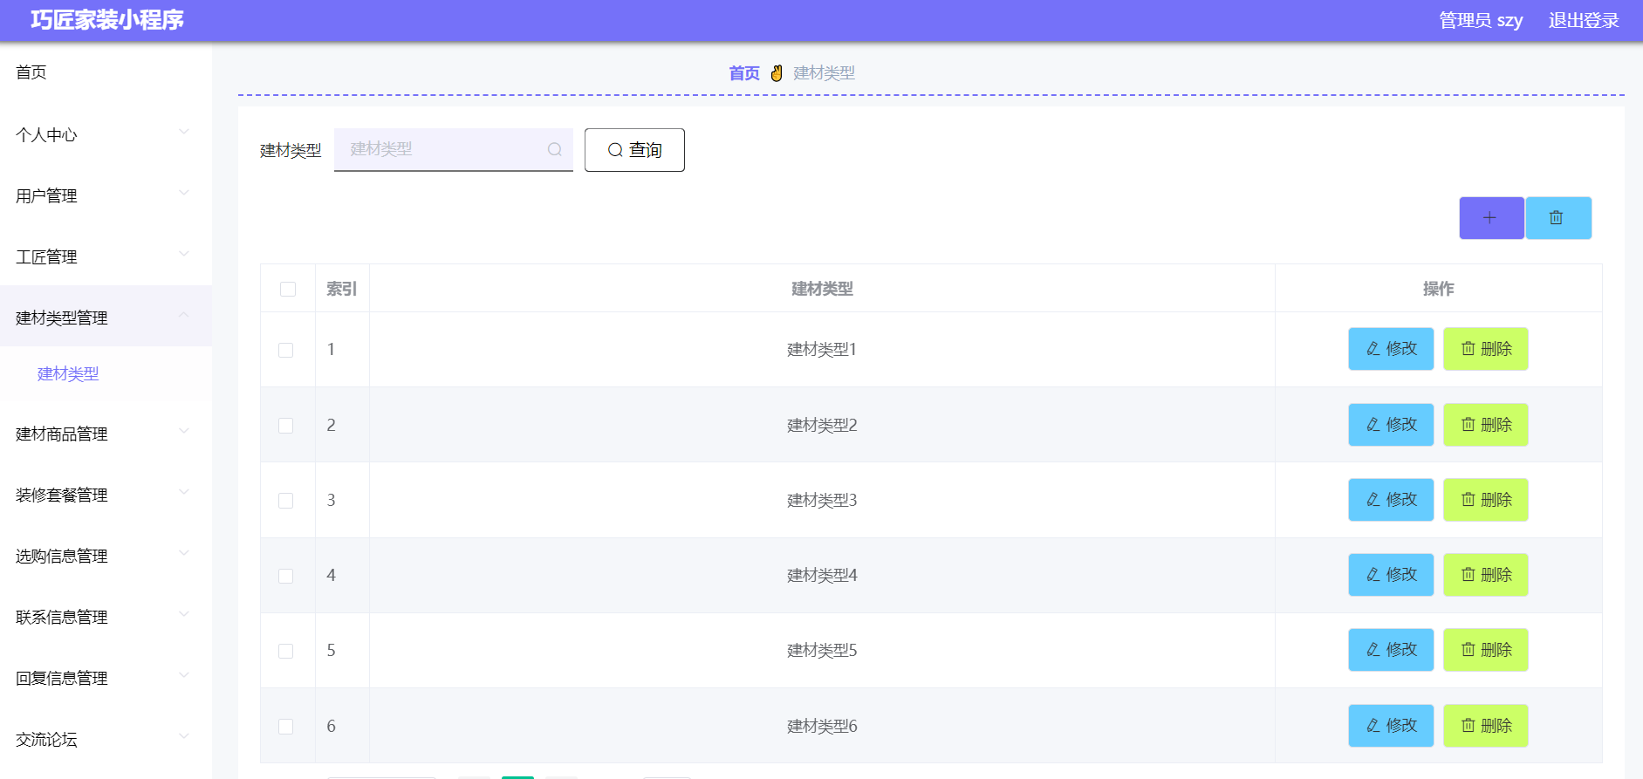The height and width of the screenshot is (779, 1643).
Task: Open the 个人中心 sidebar menu
Action: tap(106, 135)
